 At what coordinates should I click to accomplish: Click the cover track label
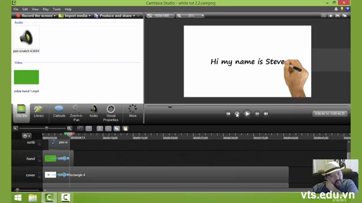coord(30,175)
